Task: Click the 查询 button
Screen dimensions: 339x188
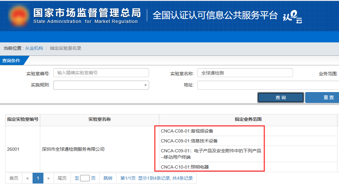Action: [x=281, y=98]
